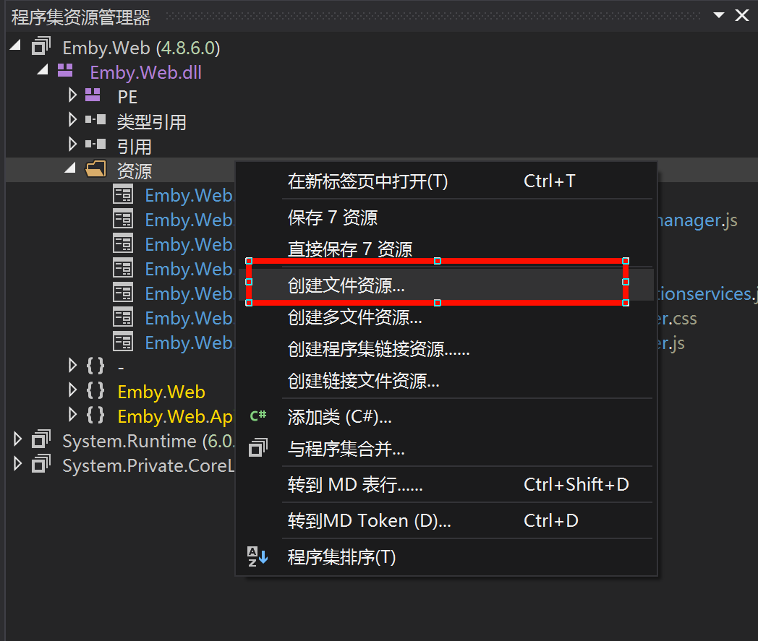Click the merge icon next to 与程序集合并
Image resolution: width=758 pixels, height=641 pixels.
click(x=258, y=448)
